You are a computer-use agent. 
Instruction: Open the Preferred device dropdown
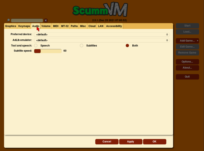[x=102, y=35]
